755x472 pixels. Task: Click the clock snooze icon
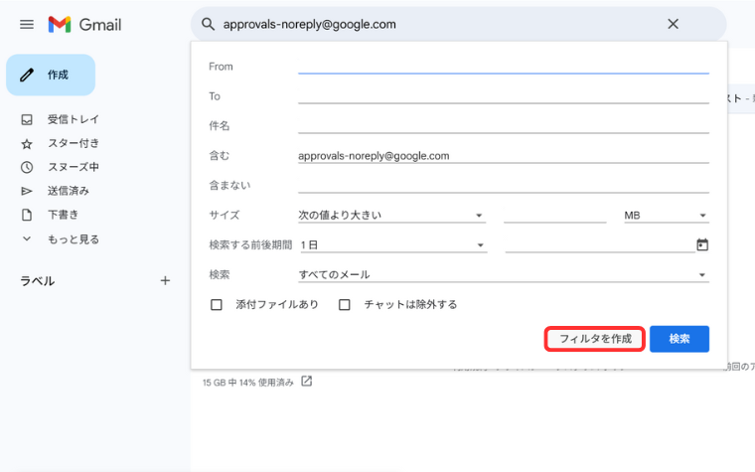point(27,167)
